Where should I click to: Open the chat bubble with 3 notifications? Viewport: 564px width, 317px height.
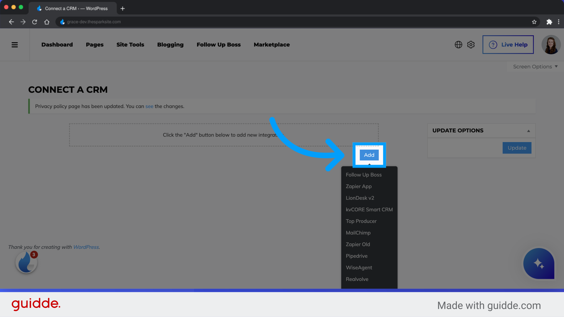26,262
